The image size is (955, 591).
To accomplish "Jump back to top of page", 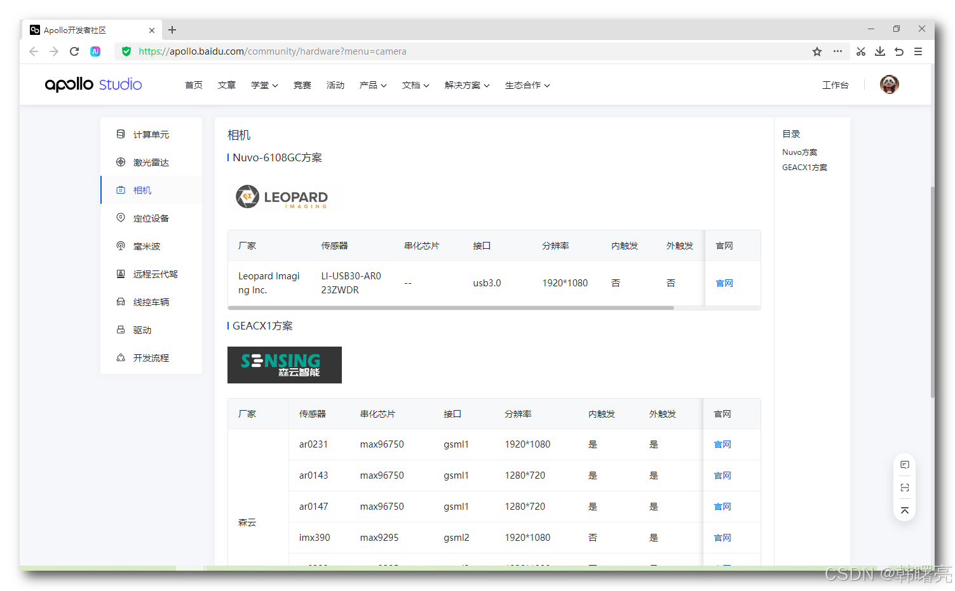I will coord(905,510).
